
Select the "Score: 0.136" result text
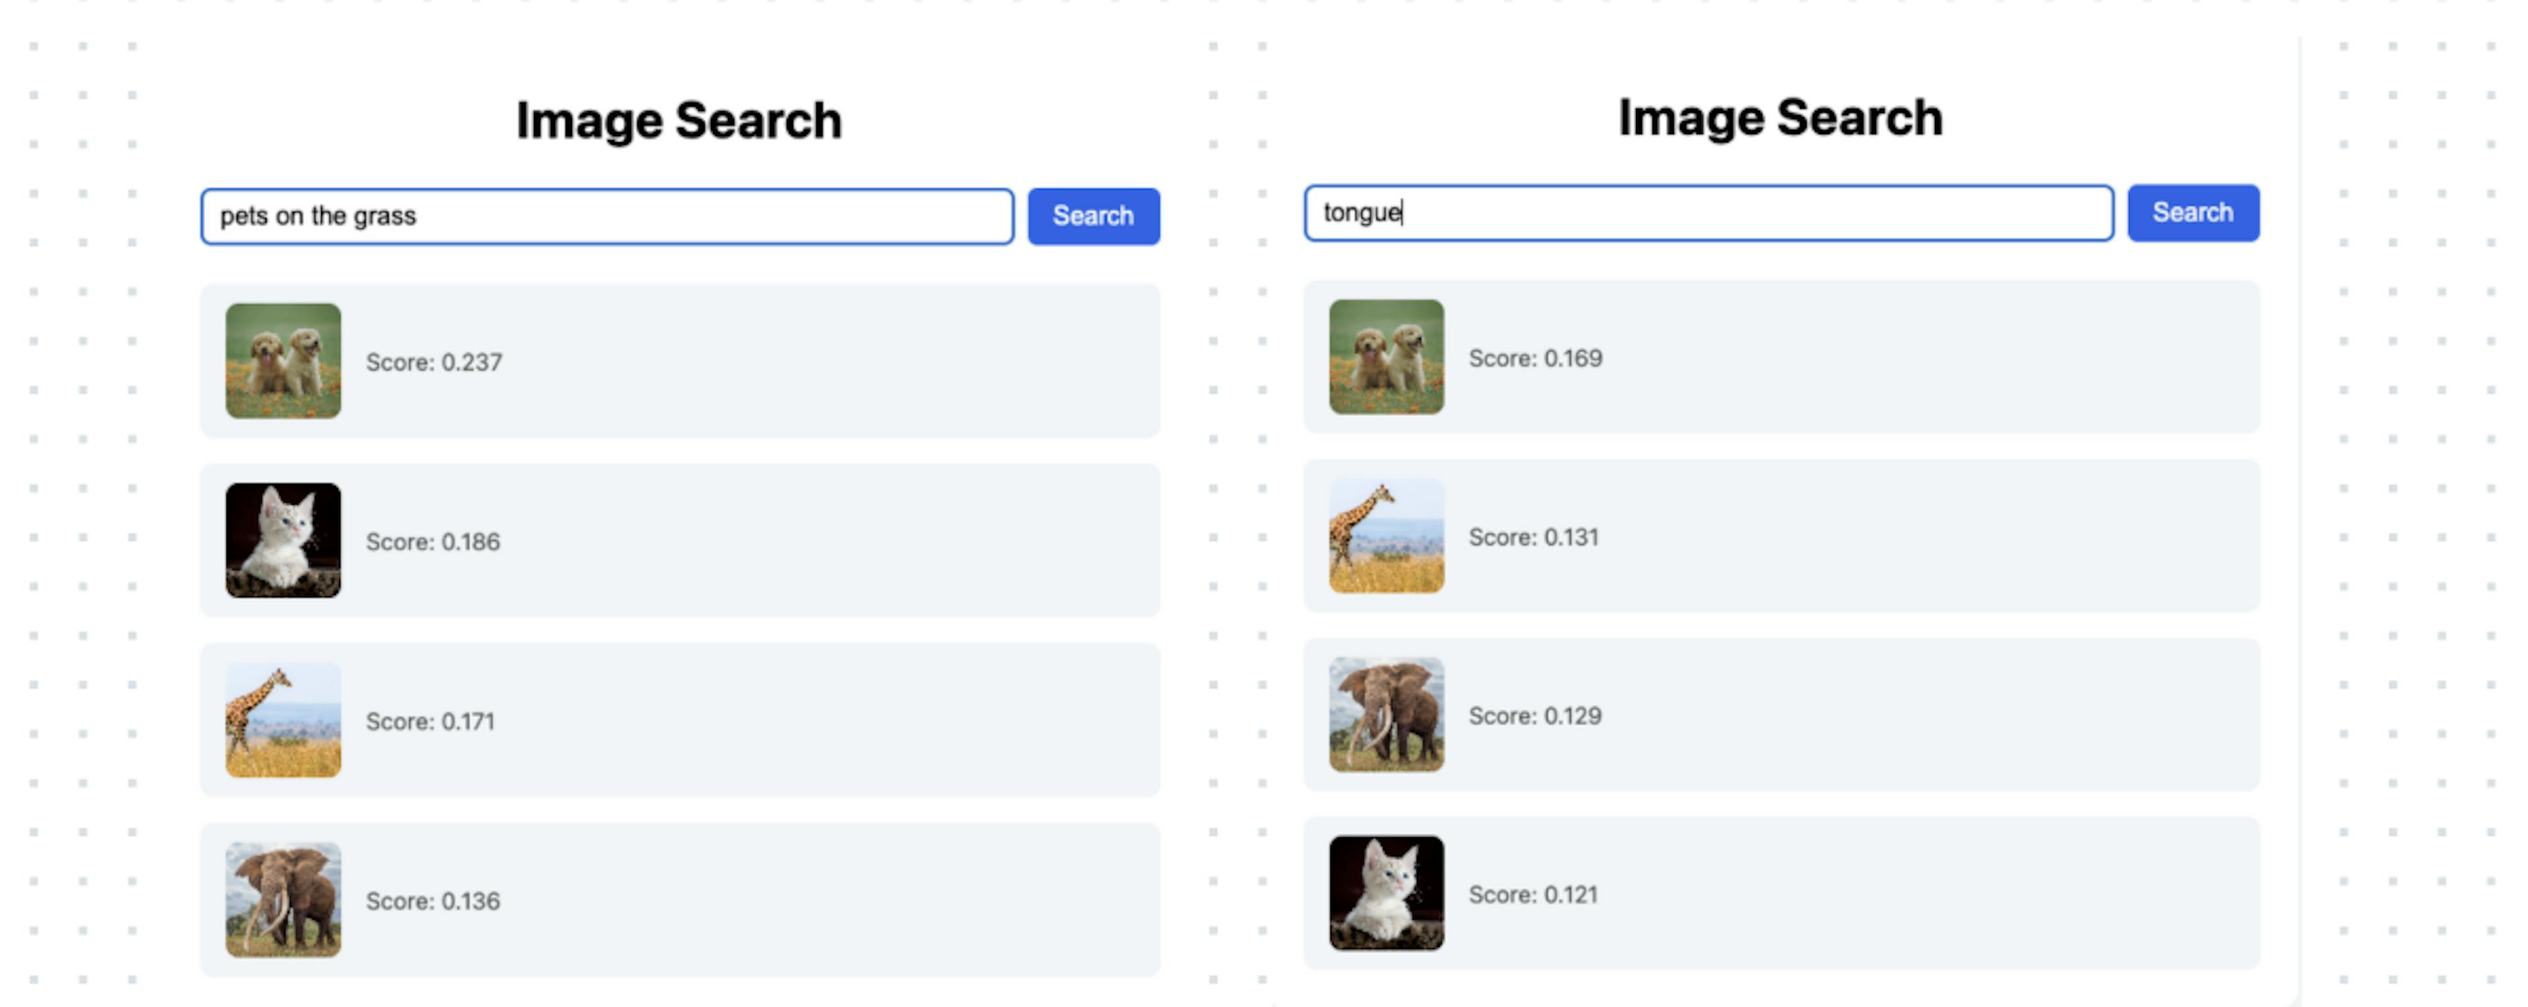pos(433,901)
